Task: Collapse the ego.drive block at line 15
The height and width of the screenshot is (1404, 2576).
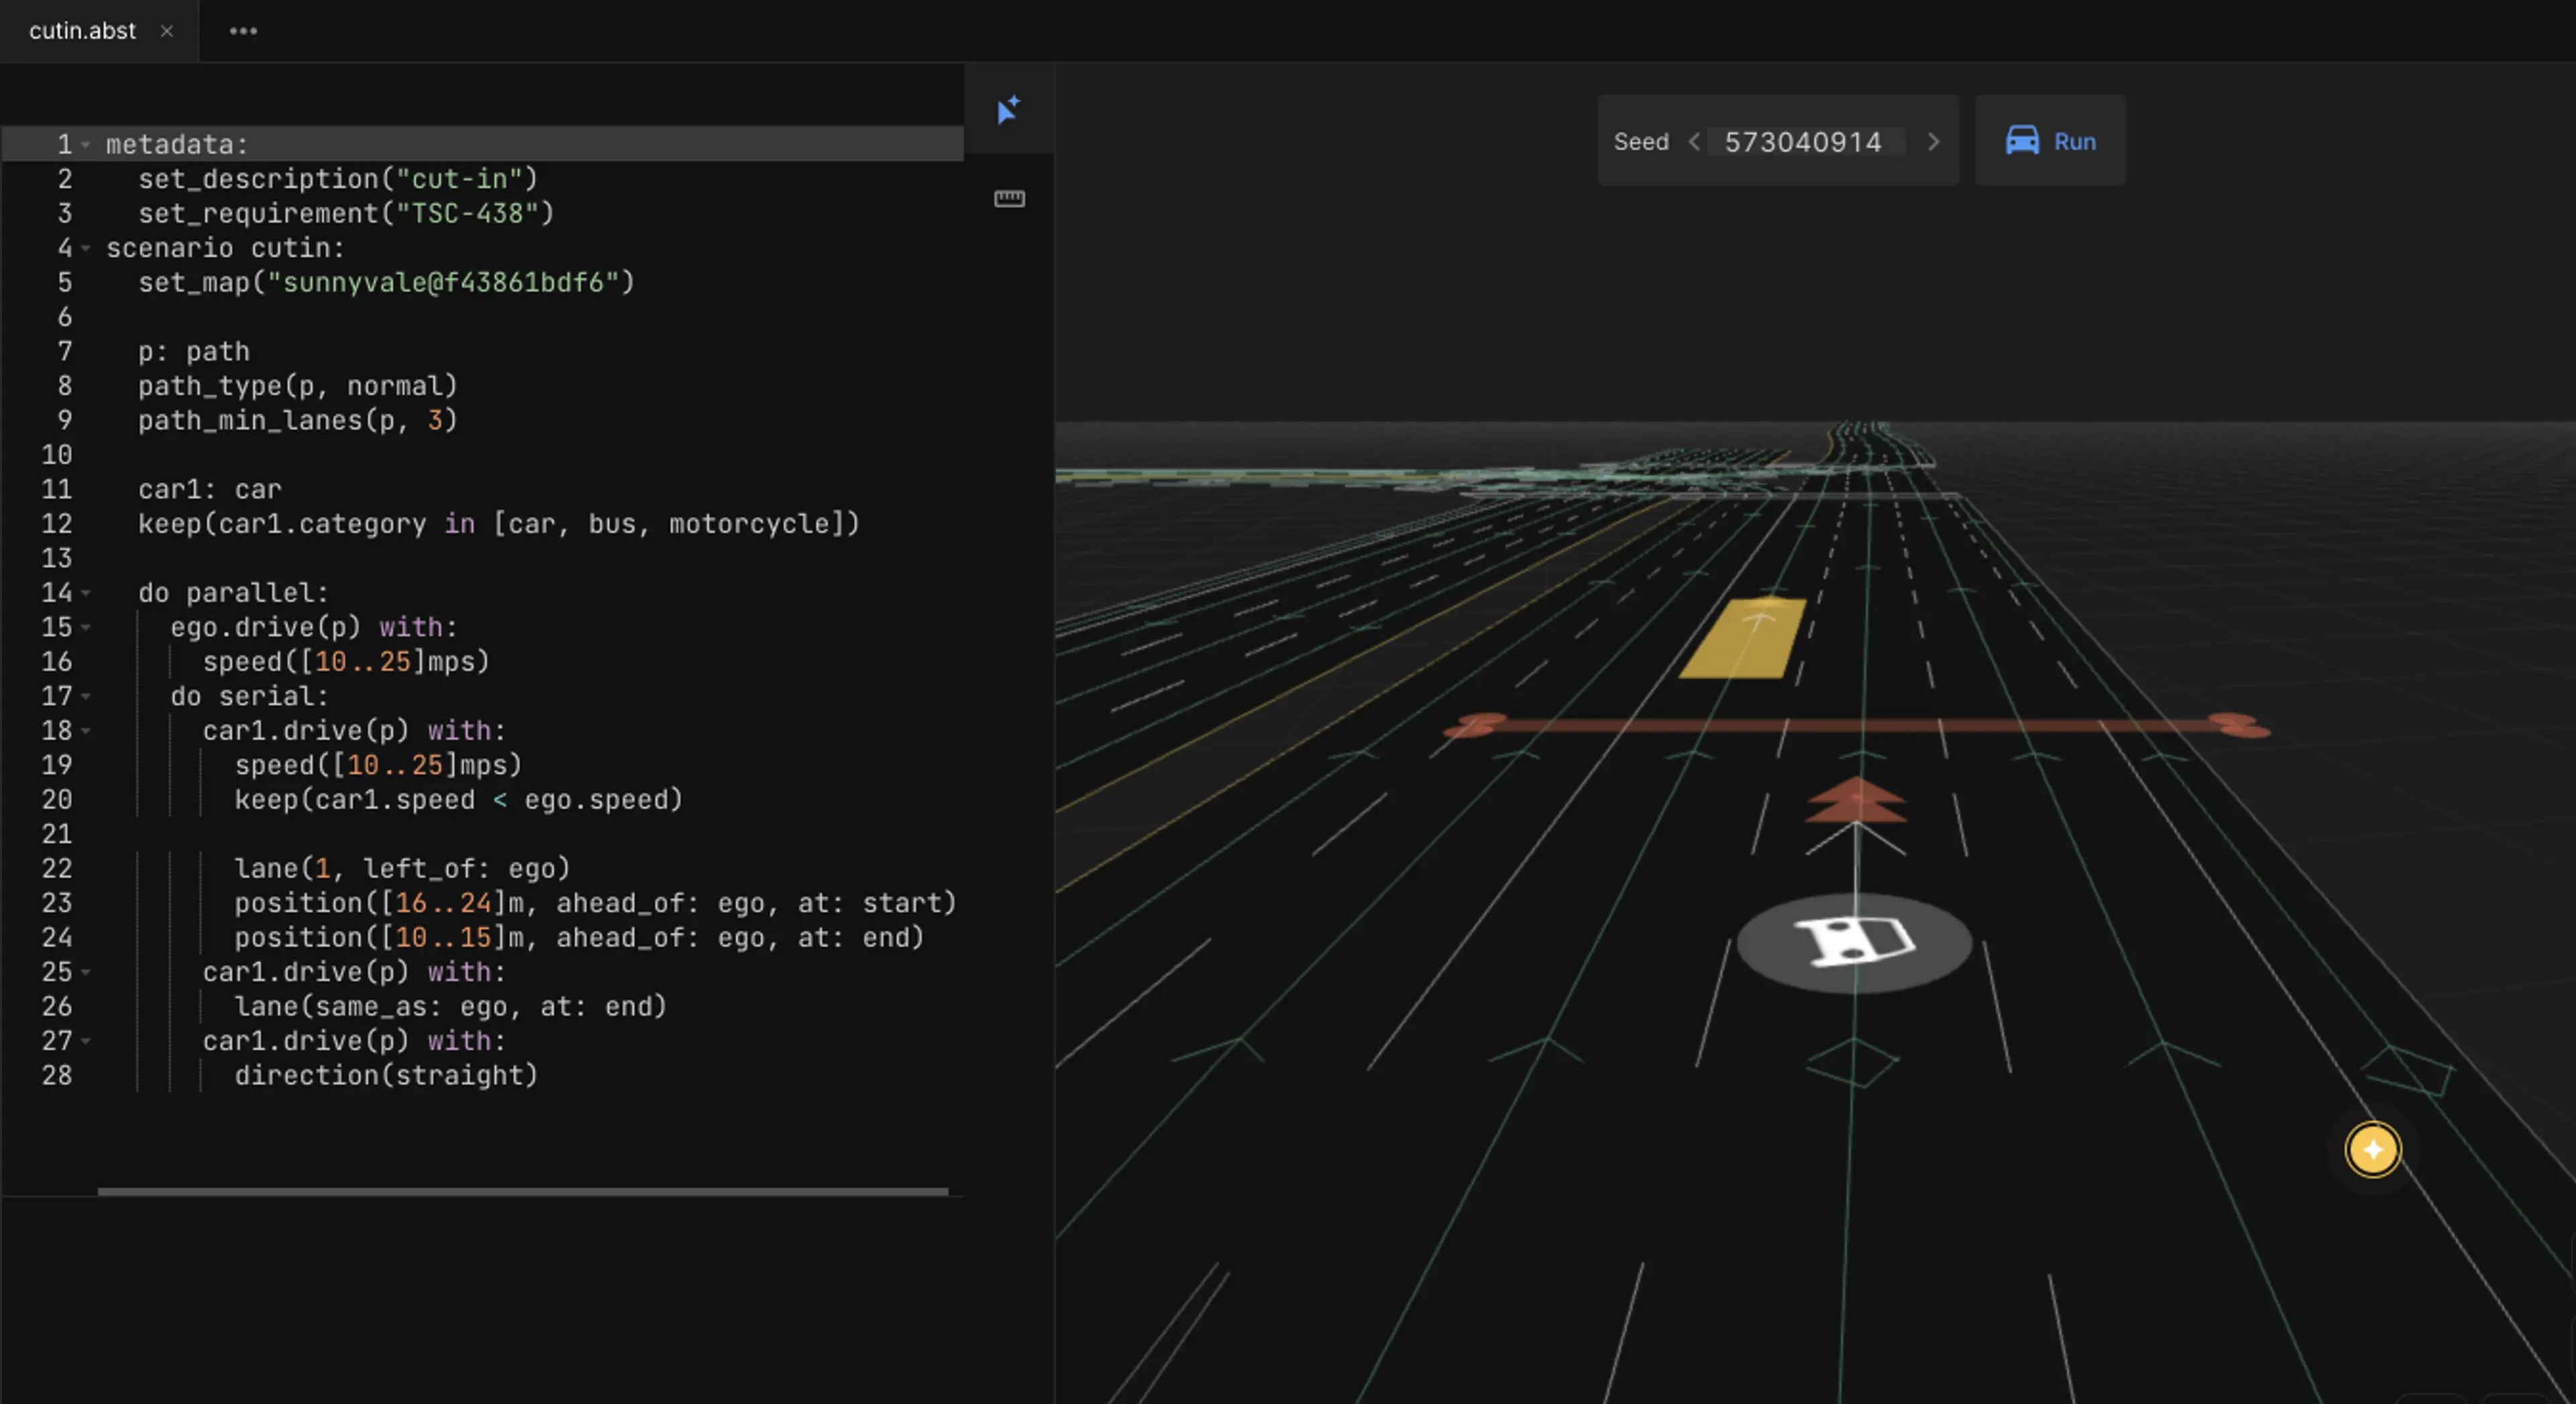Action: [86, 627]
